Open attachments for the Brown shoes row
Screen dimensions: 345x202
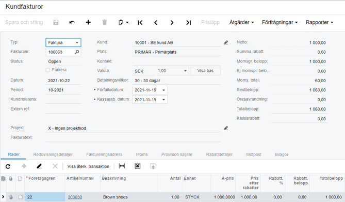10,197
